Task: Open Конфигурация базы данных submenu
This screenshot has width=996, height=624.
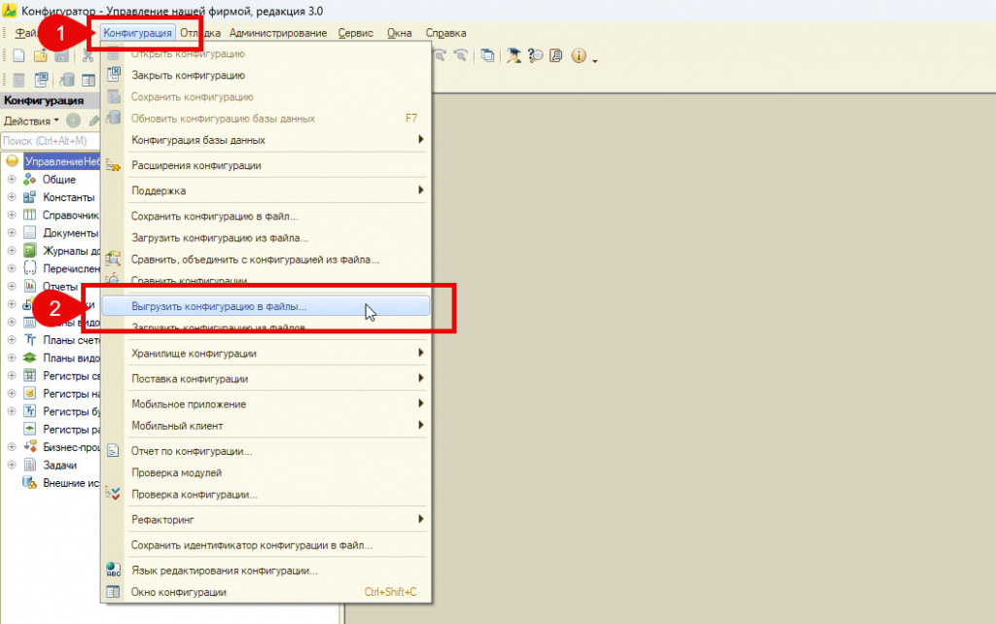Action: [x=266, y=140]
